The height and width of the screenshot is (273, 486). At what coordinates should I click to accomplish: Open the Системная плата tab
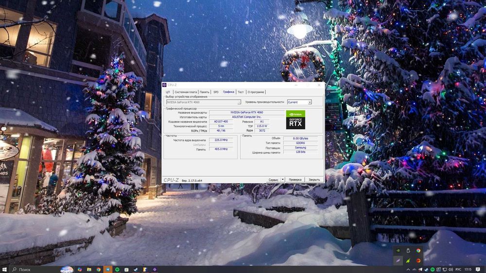[186, 92]
